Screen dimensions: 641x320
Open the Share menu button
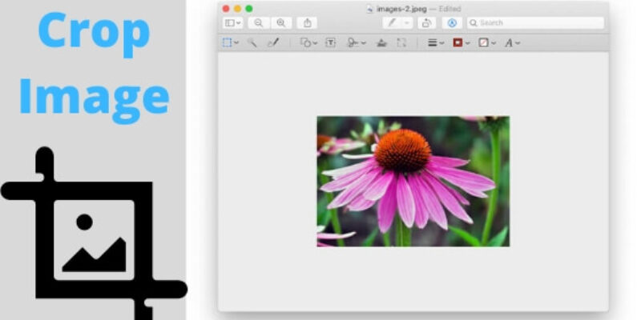[307, 23]
